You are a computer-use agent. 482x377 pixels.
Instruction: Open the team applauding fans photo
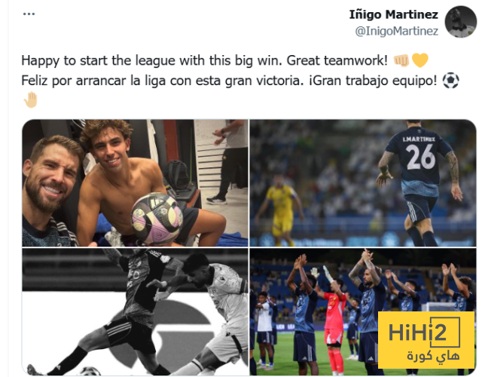pyautogui.click(x=363, y=311)
